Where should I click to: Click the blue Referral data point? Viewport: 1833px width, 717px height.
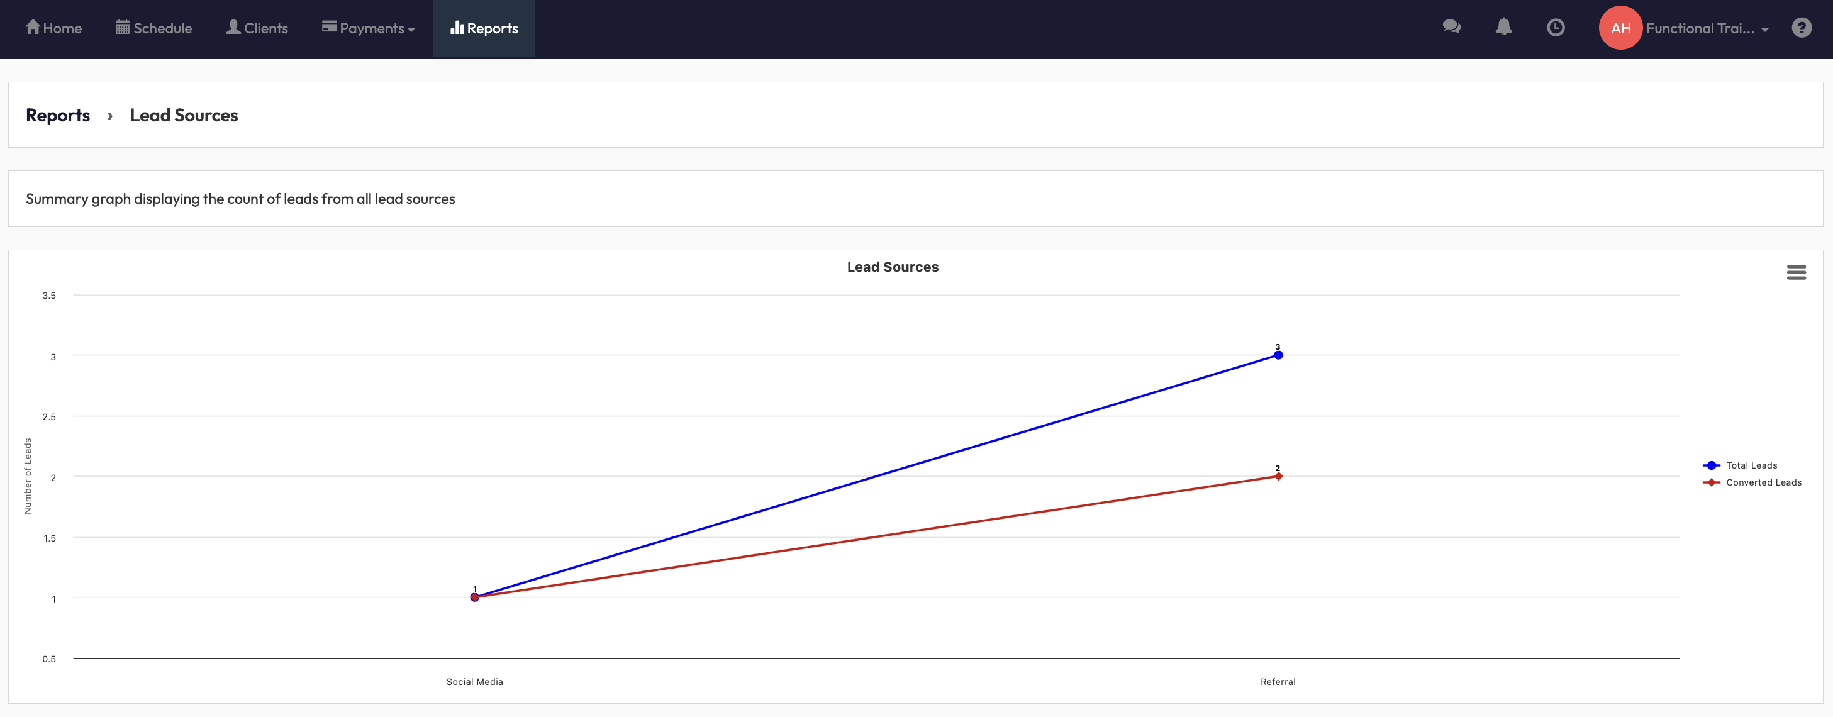(x=1278, y=355)
